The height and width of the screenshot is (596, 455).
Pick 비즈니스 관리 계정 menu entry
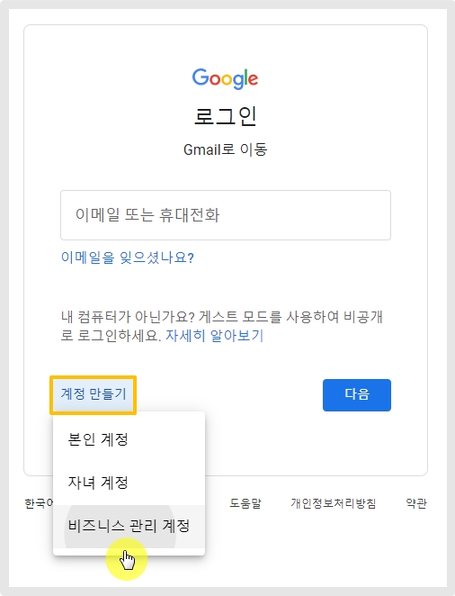129,527
